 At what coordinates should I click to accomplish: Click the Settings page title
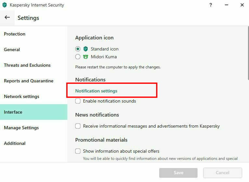click(28, 18)
